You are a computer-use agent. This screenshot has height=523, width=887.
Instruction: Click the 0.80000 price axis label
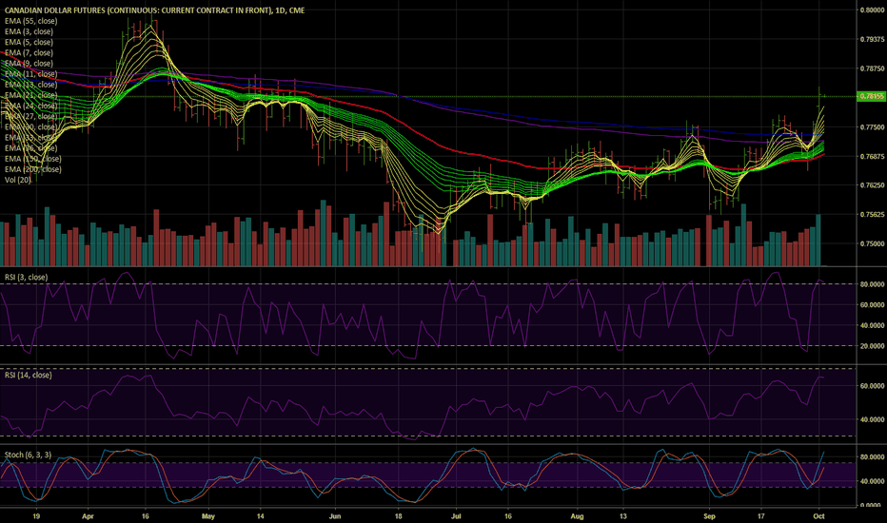pyautogui.click(x=873, y=10)
